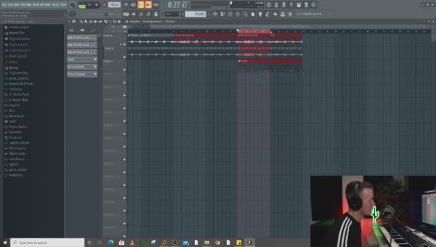Select the playlist Slip tool

[x=100, y=21]
